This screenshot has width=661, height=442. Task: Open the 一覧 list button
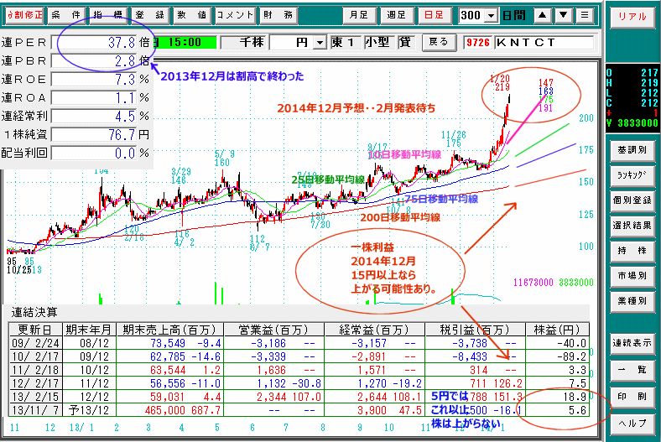[x=632, y=371]
